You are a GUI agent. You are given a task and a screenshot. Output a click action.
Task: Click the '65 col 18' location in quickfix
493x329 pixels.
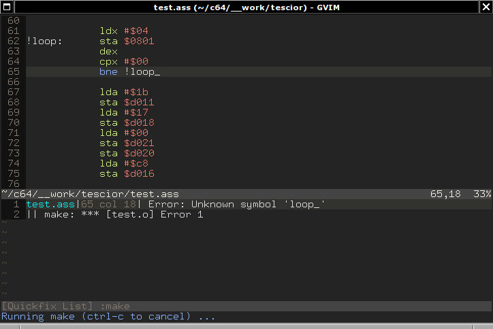tap(108, 205)
